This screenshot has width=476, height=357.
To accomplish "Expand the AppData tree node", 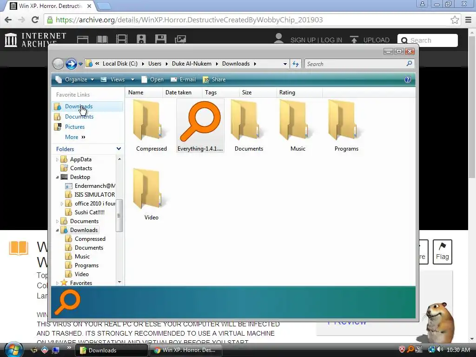I will [x=57, y=159].
